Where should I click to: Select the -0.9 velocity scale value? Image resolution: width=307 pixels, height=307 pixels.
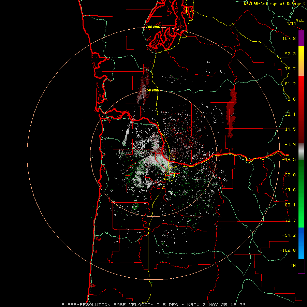tap(290, 145)
